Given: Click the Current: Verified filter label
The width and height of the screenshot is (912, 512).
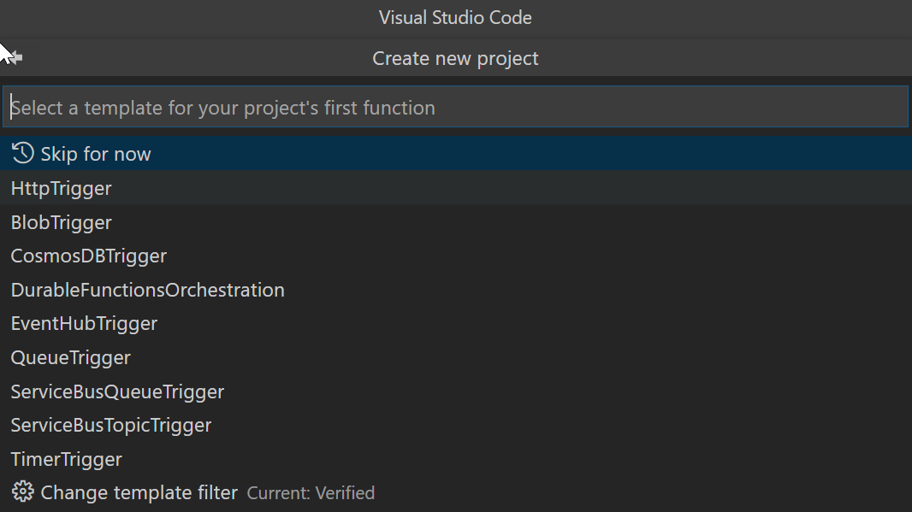Looking at the screenshot, I should pyautogui.click(x=311, y=492).
